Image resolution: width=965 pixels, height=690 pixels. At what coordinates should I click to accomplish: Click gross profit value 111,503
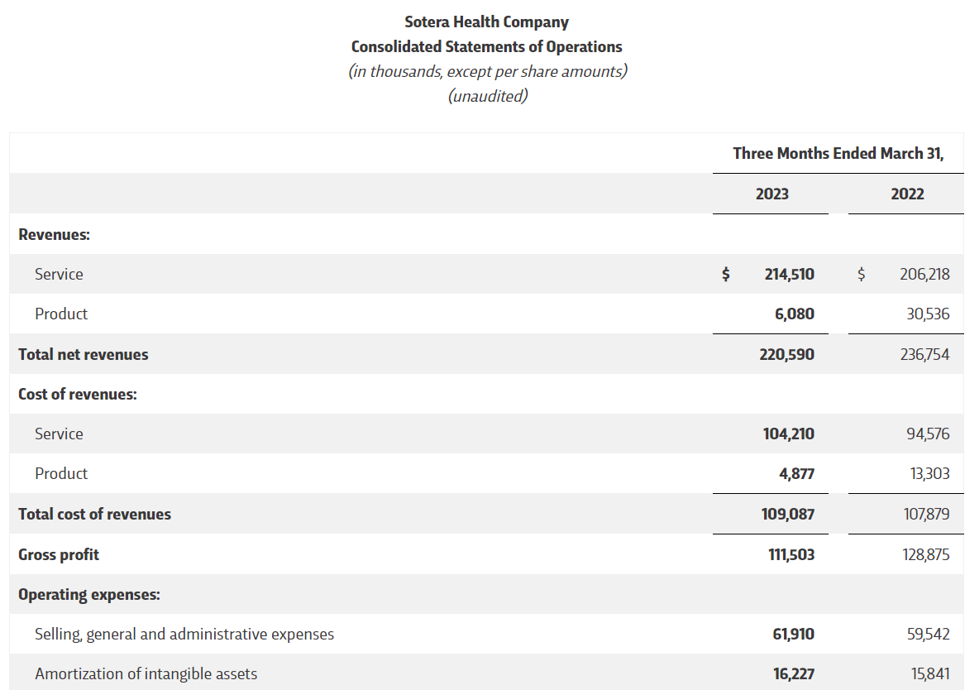pos(791,554)
